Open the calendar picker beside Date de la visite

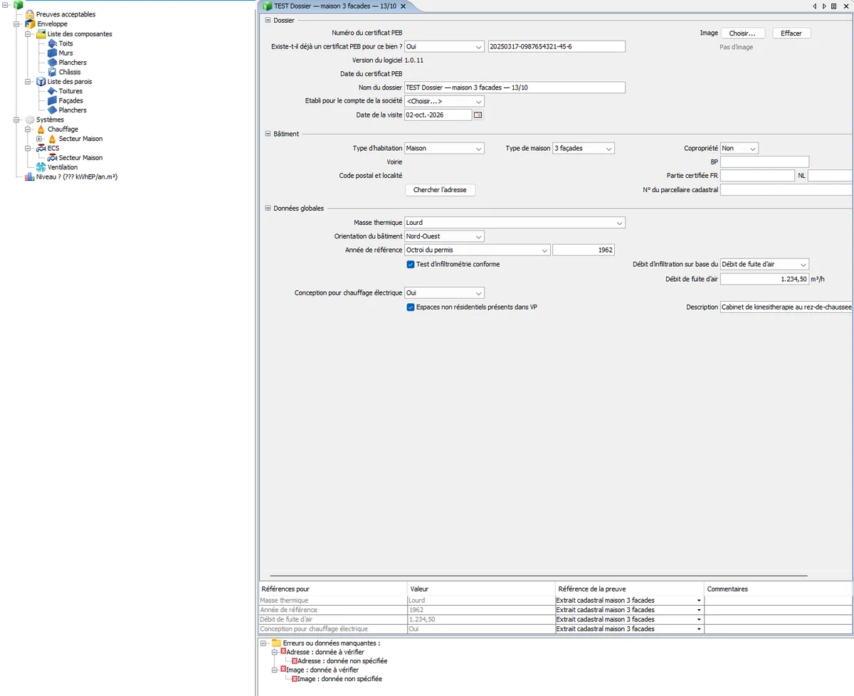click(478, 115)
